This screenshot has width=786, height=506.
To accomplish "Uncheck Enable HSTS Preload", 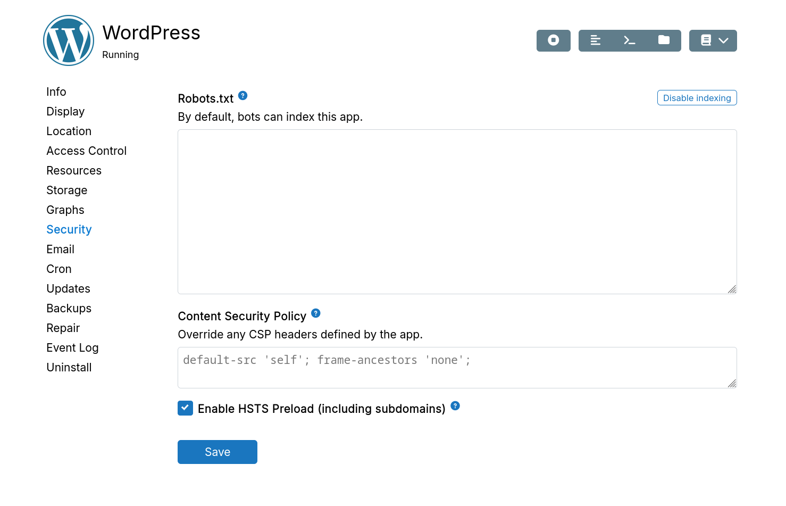I will pos(185,408).
